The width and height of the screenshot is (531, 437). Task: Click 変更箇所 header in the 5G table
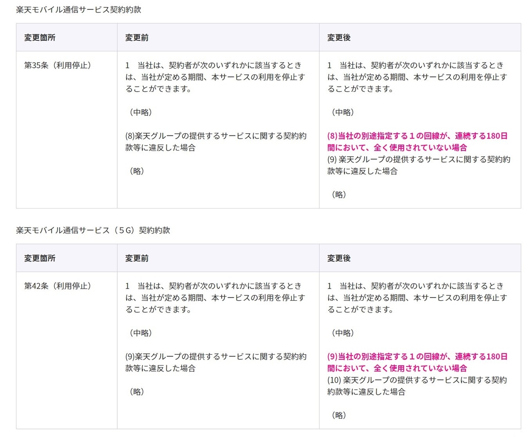(40, 258)
